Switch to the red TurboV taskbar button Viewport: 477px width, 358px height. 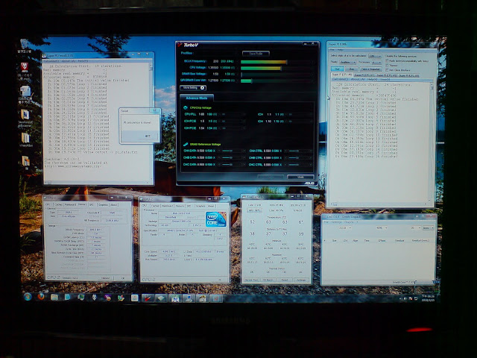point(148,298)
